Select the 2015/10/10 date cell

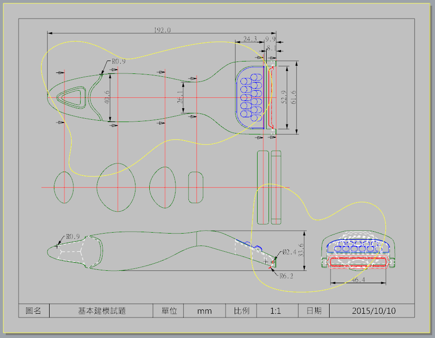tap(374, 311)
